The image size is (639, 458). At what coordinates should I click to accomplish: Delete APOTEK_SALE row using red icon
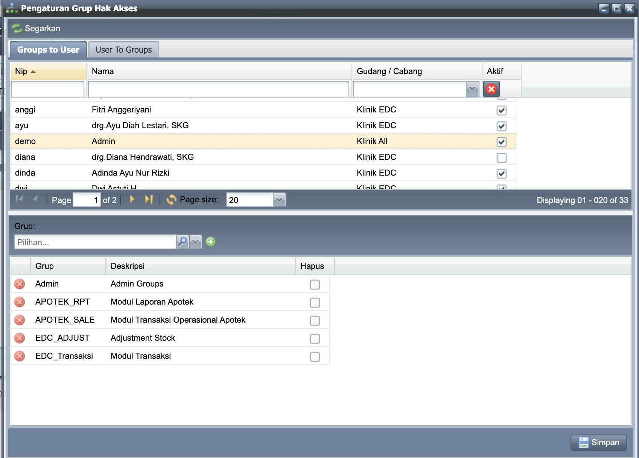(20, 320)
